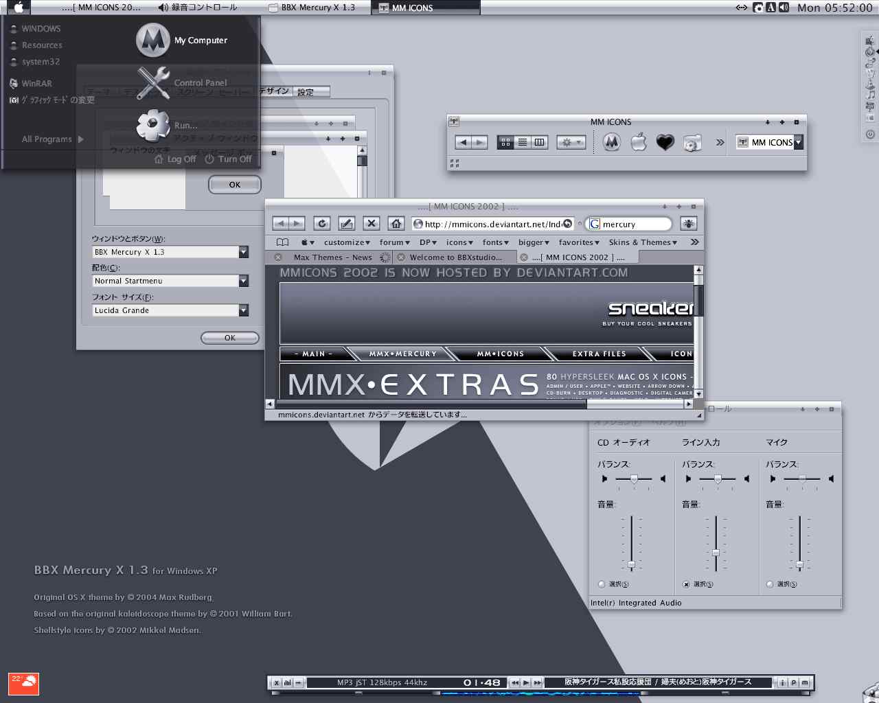This screenshot has height=703, width=879.
Task: Open My Computer from start menu
Action: click(182, 41)
